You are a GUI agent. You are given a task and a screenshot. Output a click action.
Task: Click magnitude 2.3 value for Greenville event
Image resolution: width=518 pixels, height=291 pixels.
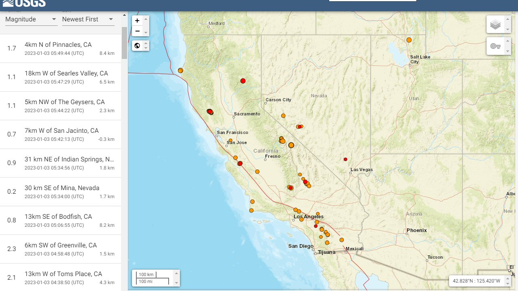(x=12, y=249)
